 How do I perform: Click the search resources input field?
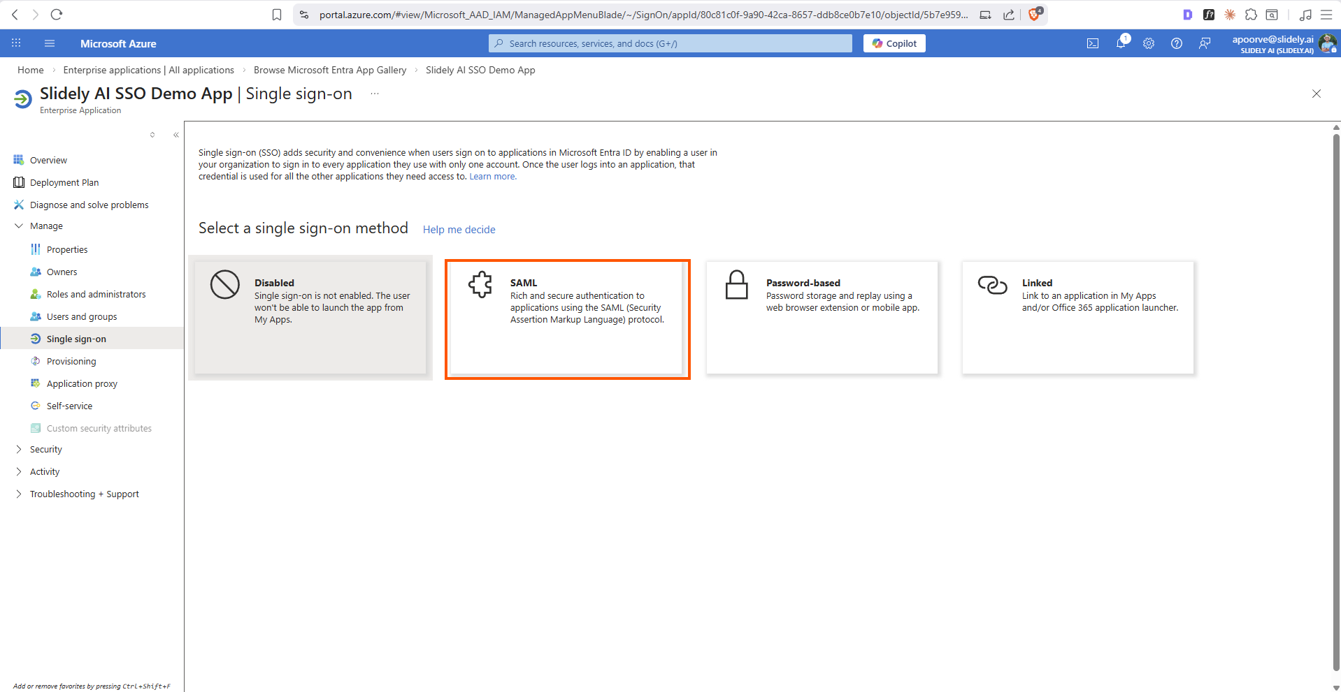pyautogui.click(x=670, y=43)
